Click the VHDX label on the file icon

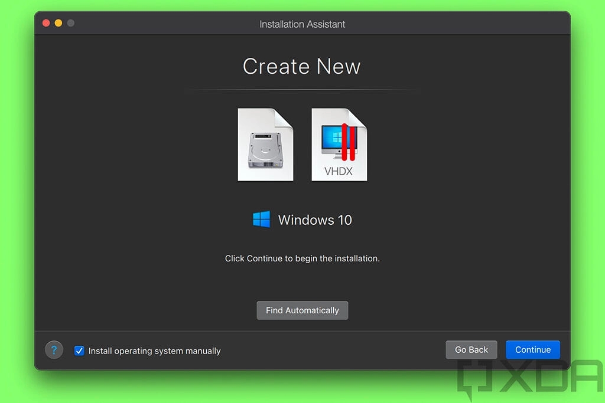tap(339, 172)
